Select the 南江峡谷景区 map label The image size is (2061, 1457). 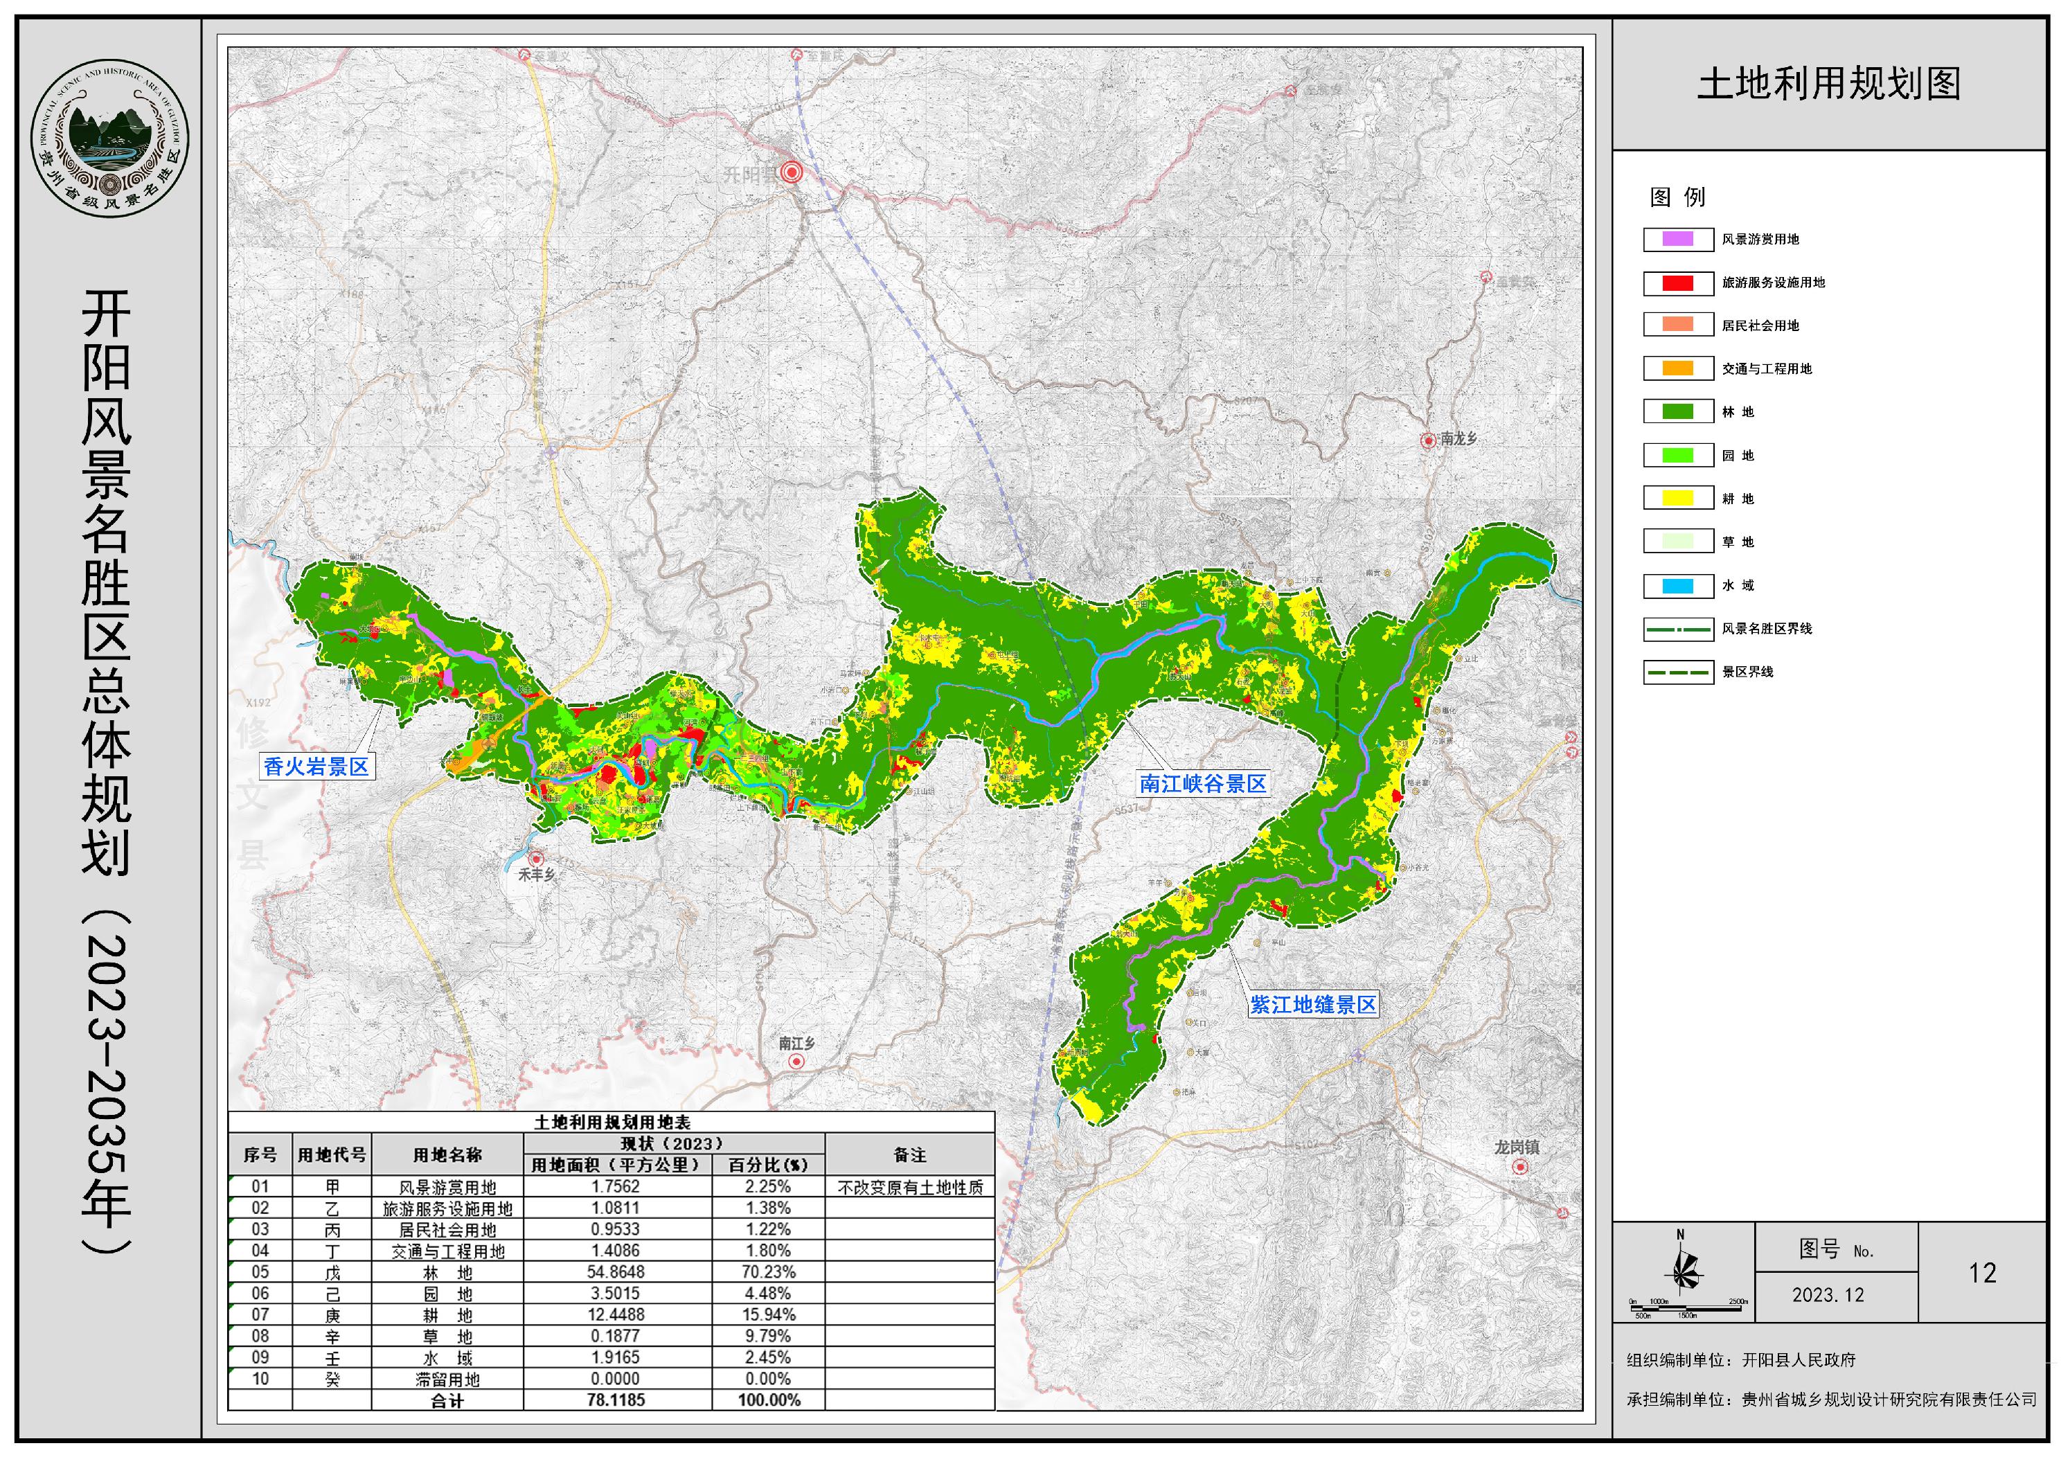point(1202,784)
